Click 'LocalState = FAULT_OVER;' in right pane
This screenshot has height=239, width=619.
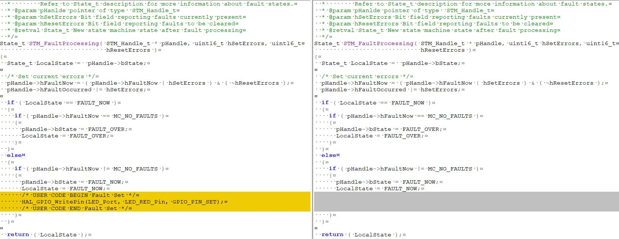point(380,136)
